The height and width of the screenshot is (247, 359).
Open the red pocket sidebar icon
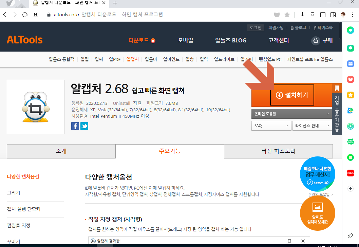[350, 79]
